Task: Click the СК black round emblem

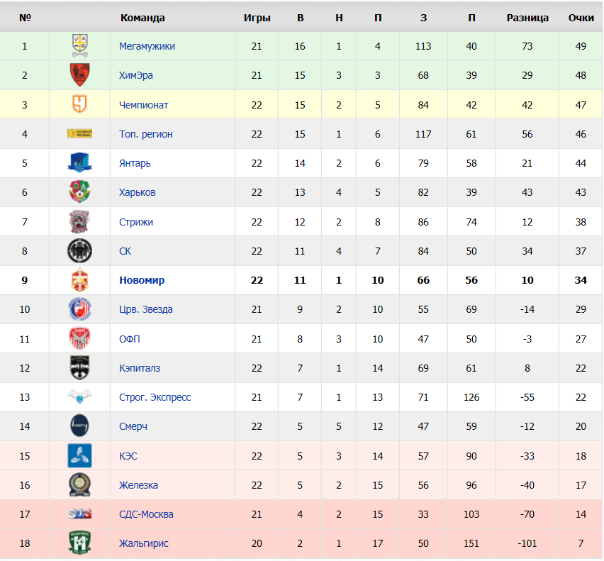Action: tap(79, 251)
